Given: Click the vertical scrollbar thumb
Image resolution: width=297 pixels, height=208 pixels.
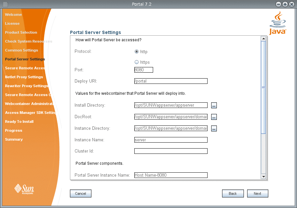Looking at the screenshot, I should click(x=263, y=87).
